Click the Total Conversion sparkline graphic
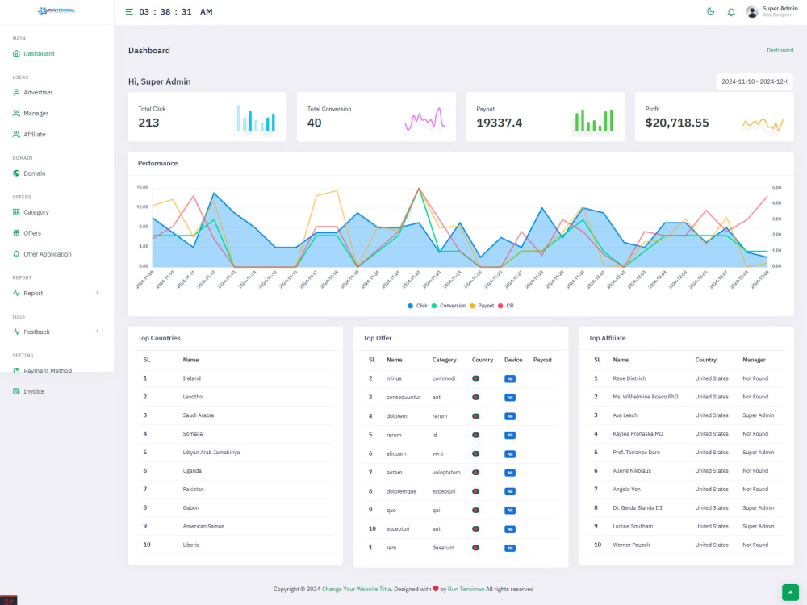The image size is (807, 605). (424, 119)
